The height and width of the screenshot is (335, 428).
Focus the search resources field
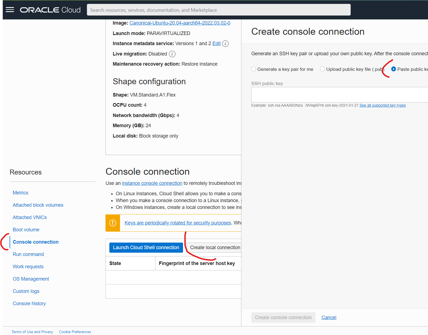coord(219,10)
